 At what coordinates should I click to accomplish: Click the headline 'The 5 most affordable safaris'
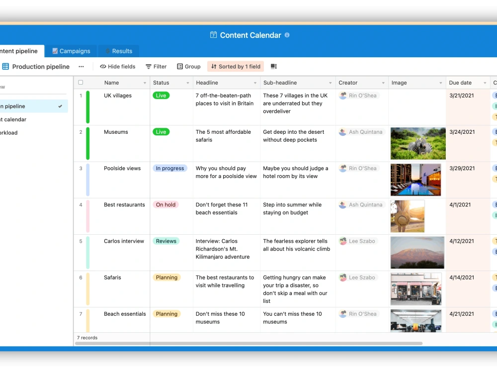click(223, 136)
